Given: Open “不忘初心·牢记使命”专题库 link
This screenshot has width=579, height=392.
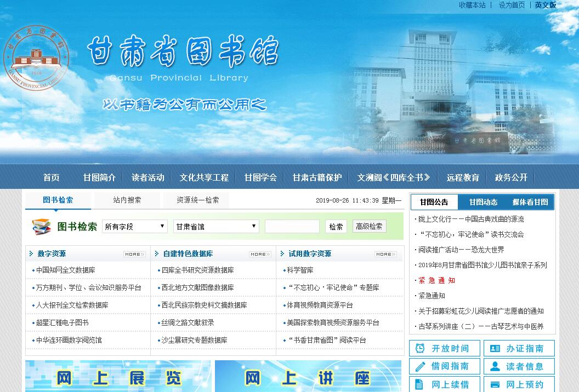Looking at the screenshot, I should [x=333, y=287].
